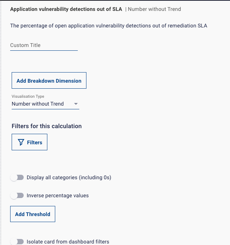Click 'Isolate card from dashboard filters' label text
The height and width of the screenshot is (245, 230).
[x=68, y=242]
